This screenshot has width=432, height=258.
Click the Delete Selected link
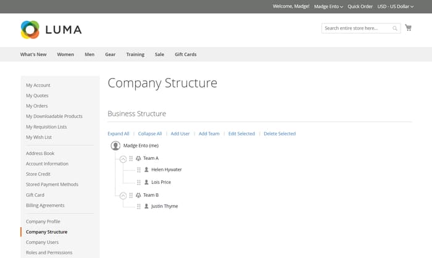coord(280,133)
